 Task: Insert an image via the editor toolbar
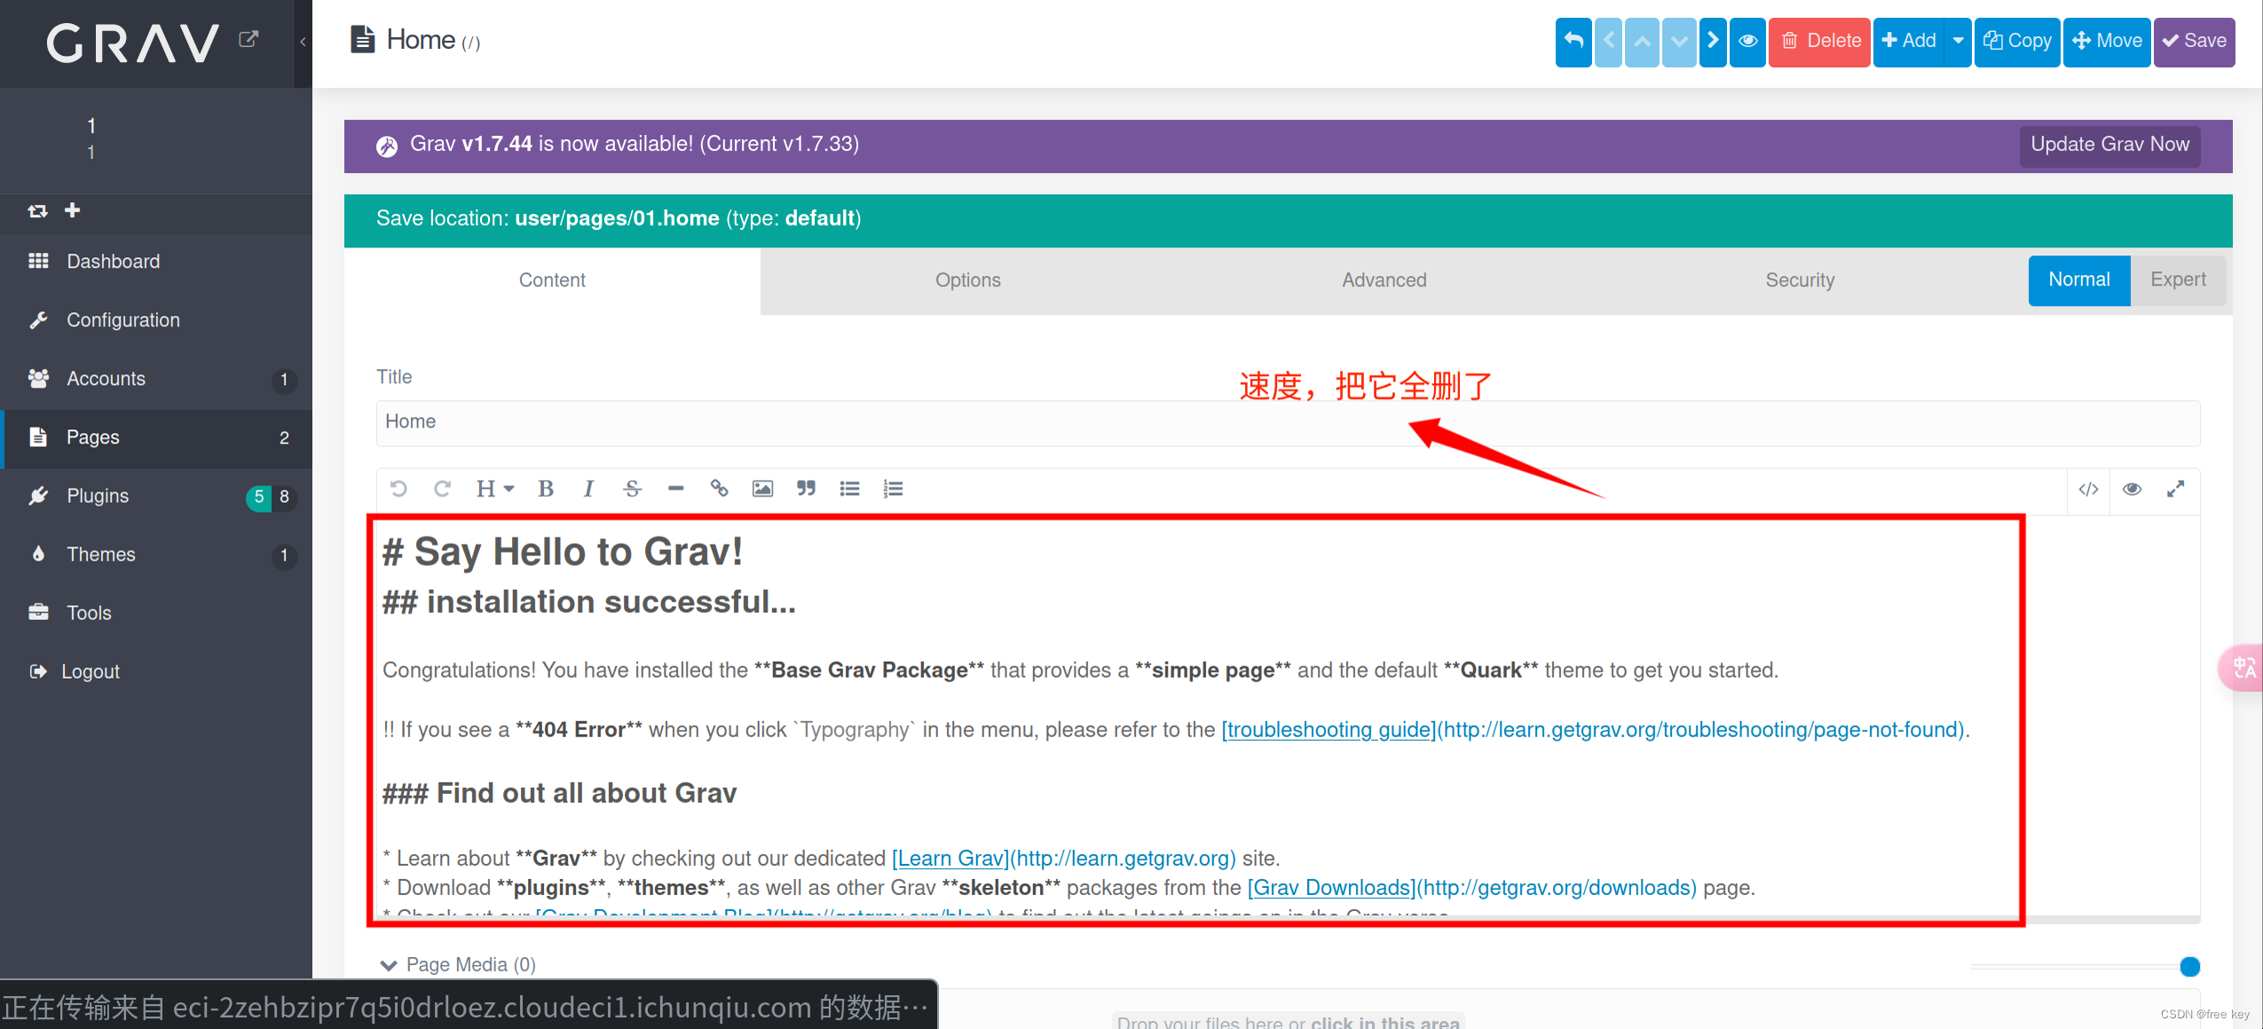coord(761,488)
